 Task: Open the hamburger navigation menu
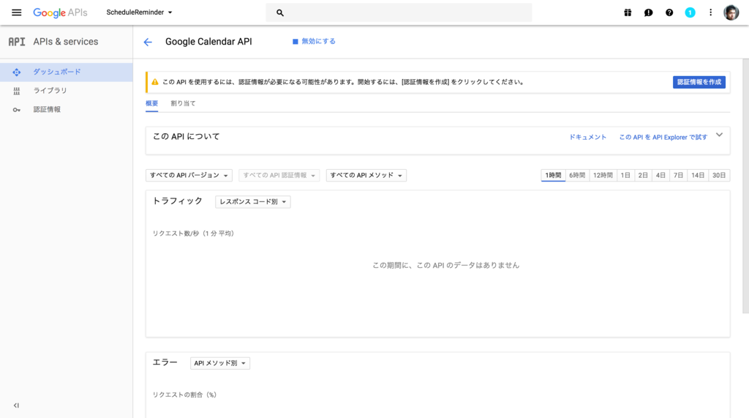coord(16,12)
